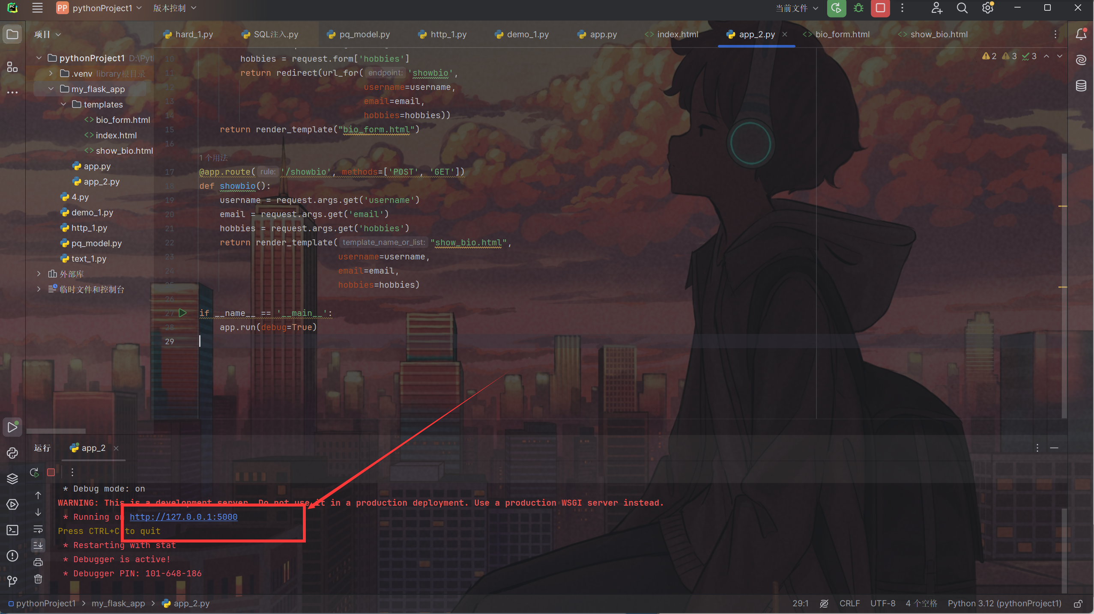Screen dimensions: 1094x614
Task: Click the Python 3.12 interpreter selector
Action: point(1004,603)
